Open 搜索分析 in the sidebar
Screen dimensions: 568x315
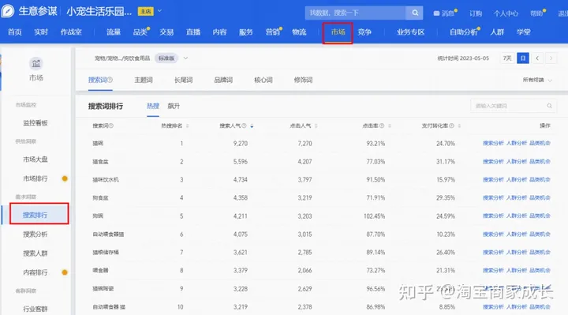[35, 234]
